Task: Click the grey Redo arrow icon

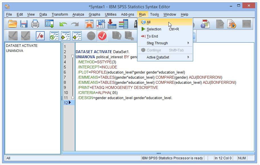Action: coord(75,24)
